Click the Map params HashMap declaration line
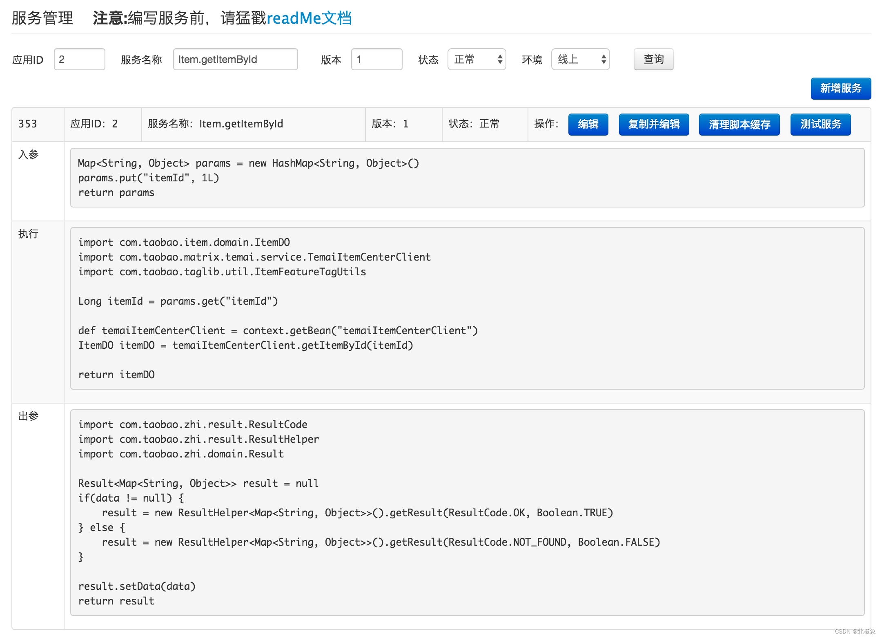This screenshot has height=638, width=882. (x=249, y=163)
